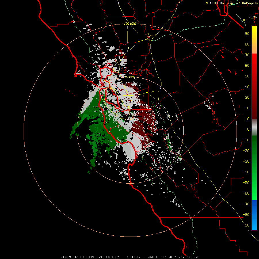Click the positive 50 value on velocity scale
The height and width of the screenshot is (259, 259).
tap(247, 76)
